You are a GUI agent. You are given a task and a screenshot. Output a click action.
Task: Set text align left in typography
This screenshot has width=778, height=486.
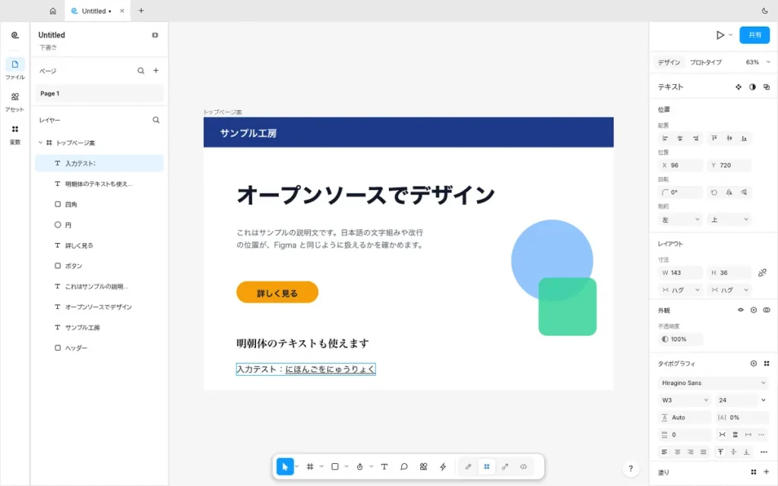tap(664, 452)
